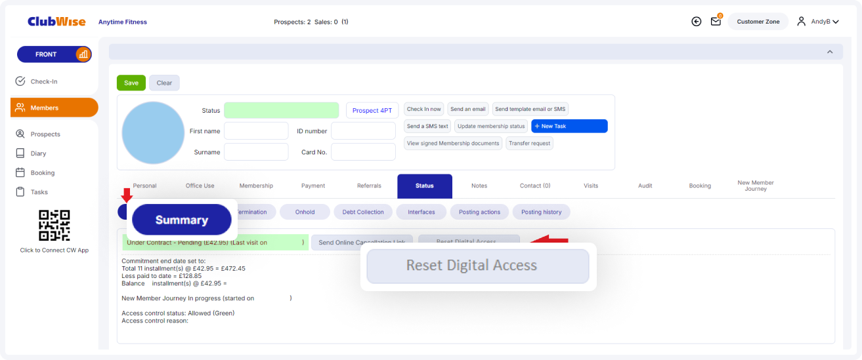Open the mail inbox envelope icon
This screenshot has height=360, width=862.
(716, 22)
